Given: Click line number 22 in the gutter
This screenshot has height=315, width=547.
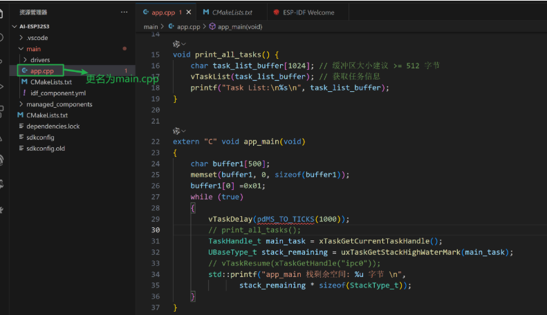Looking at the screenshot, I should (x=155, y=142).
